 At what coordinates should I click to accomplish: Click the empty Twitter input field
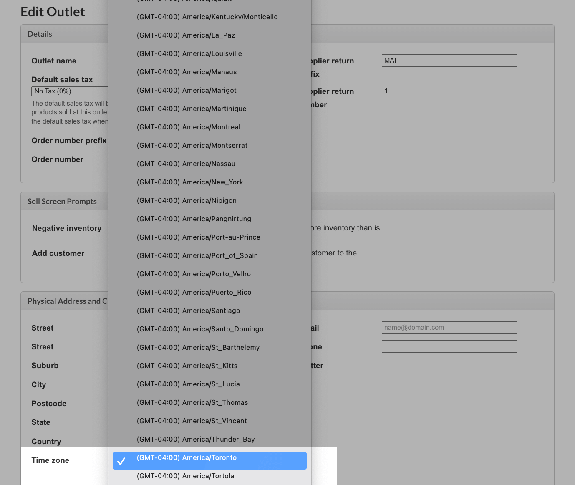pos(449,365)
